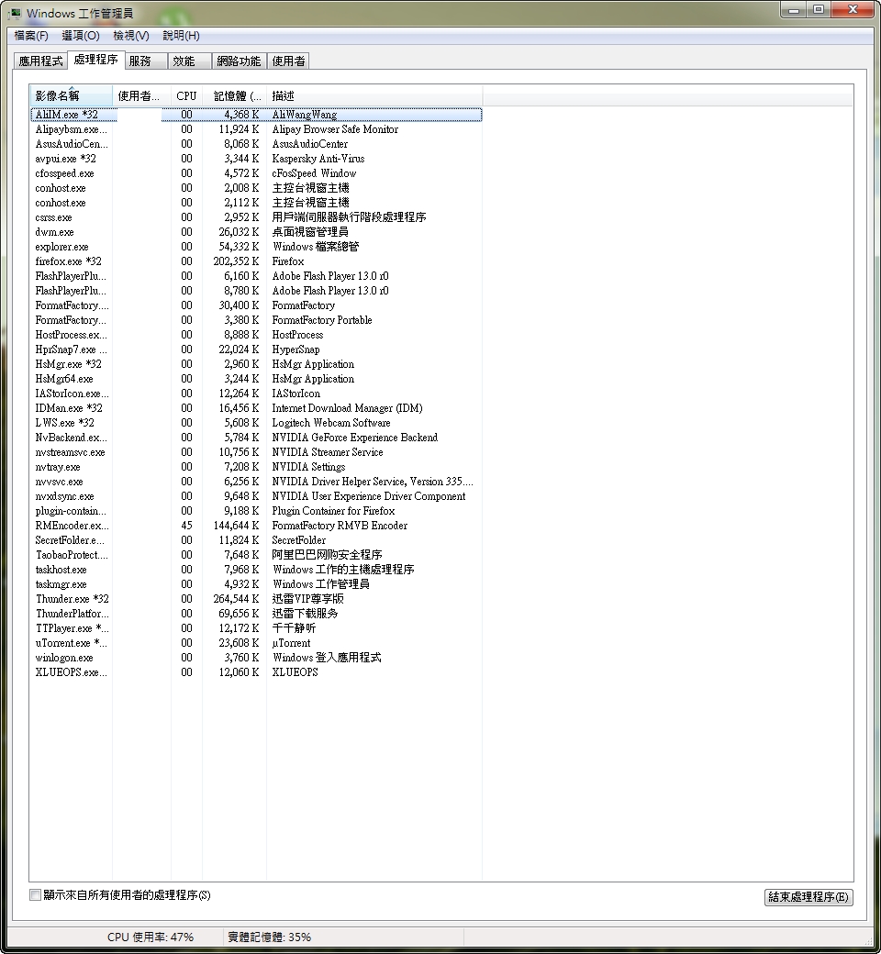Select the IAStorIcon.exe process
881x954 pixels.
[256, 393]
